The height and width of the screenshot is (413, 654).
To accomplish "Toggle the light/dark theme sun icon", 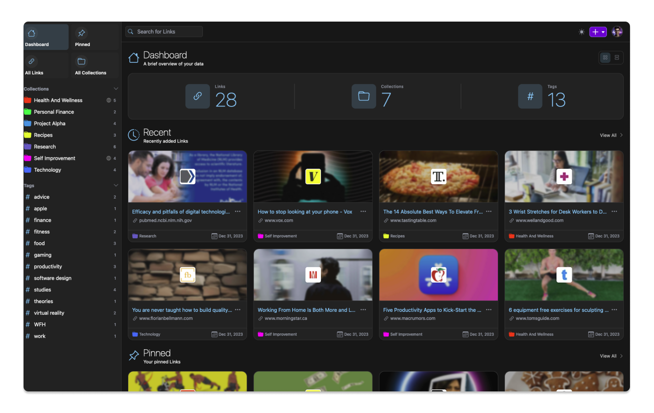I will (581, 32).
